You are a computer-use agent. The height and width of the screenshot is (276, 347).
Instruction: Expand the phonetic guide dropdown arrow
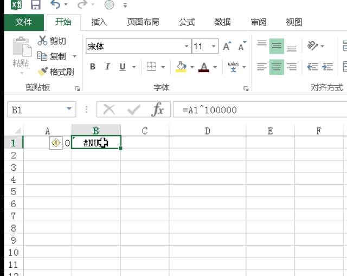[244, 67]
